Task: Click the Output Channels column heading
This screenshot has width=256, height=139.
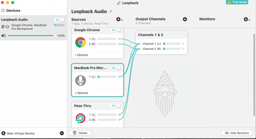Action: point(150,19)
